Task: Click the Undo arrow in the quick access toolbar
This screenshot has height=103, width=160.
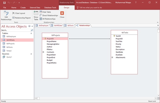Action: coord(9,3)
